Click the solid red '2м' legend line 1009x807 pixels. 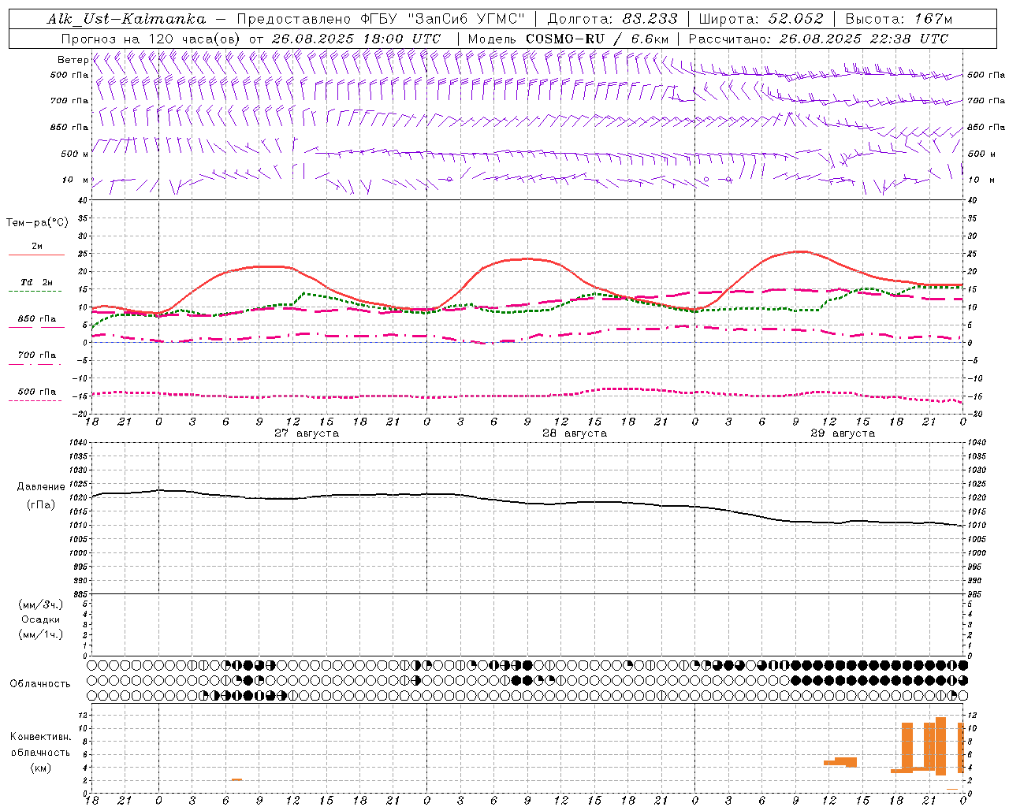[36, 255]
